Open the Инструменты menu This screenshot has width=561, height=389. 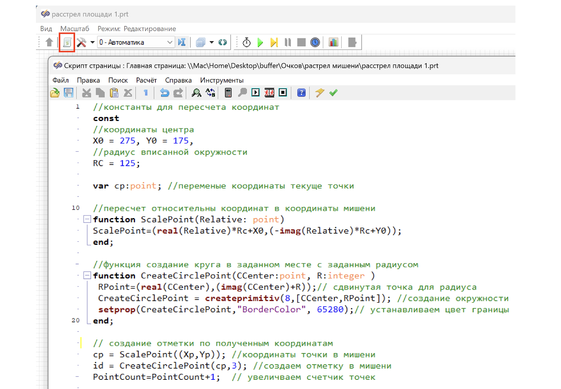point(222,80)
